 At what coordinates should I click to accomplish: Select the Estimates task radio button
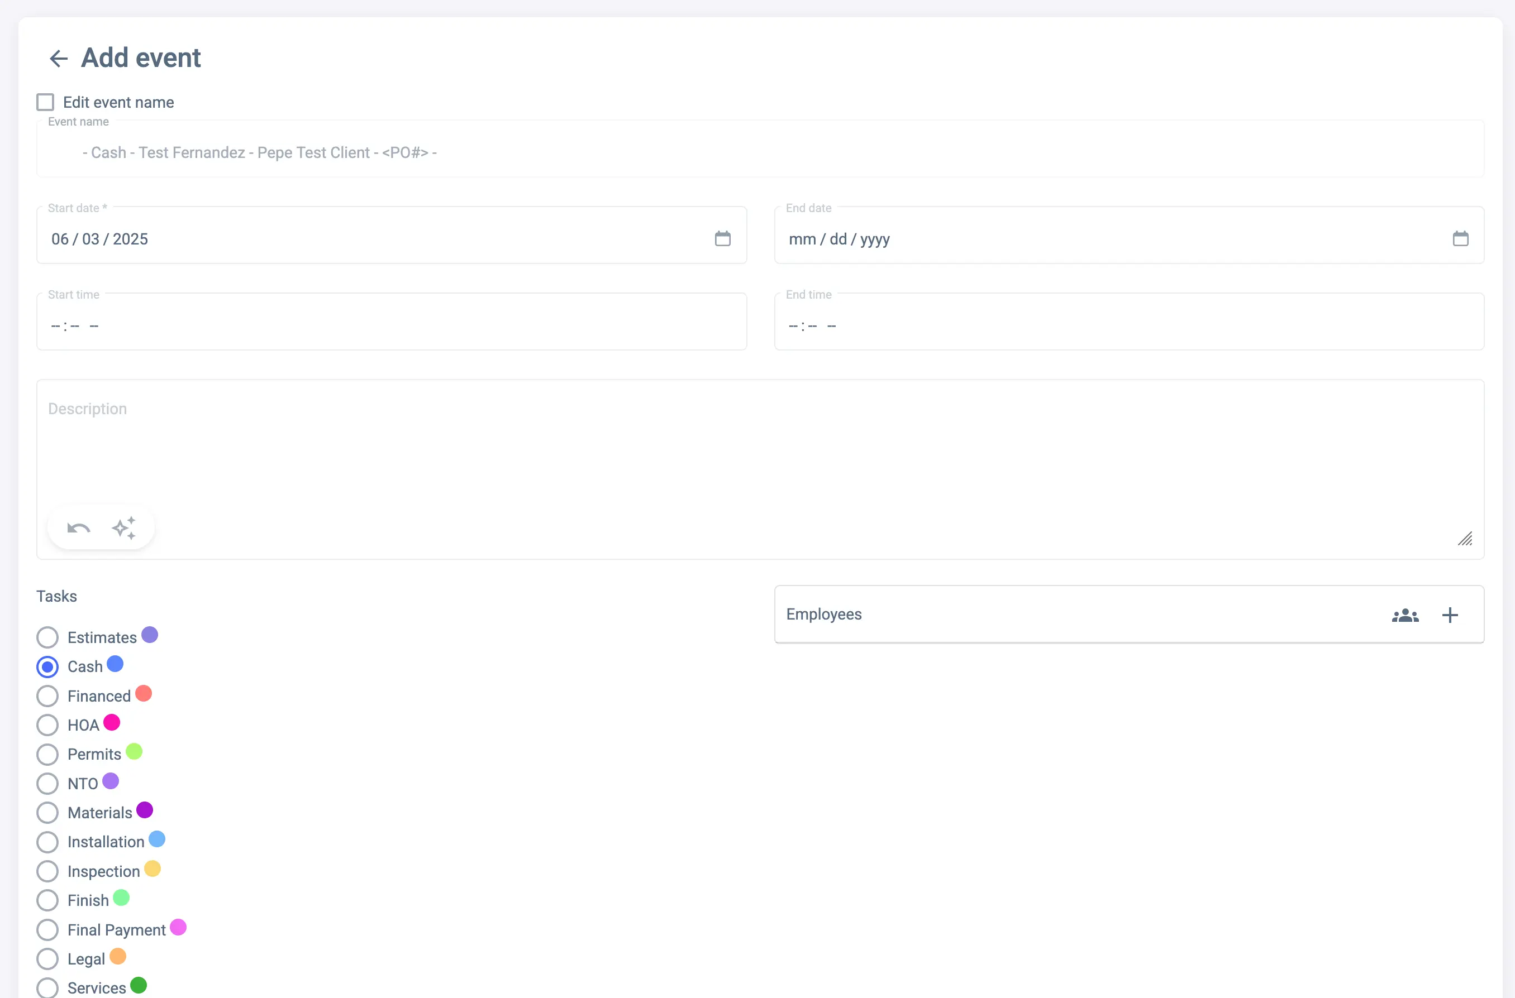click(47, 638)
